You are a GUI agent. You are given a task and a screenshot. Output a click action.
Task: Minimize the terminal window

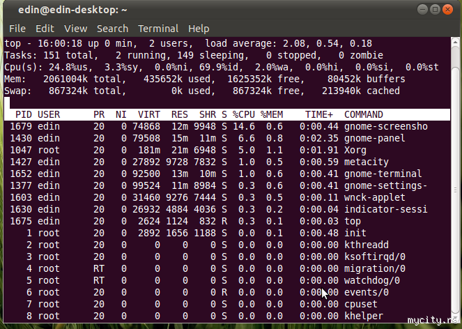pos(422,10)
